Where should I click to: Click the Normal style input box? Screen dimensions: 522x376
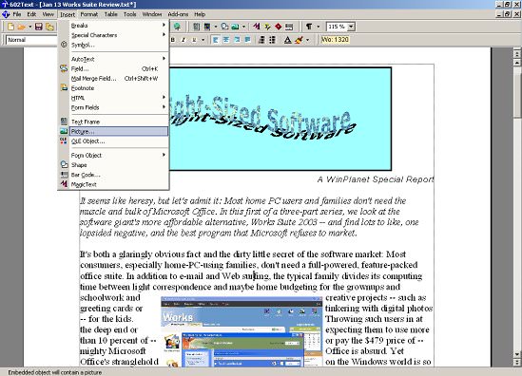coord(30,40)
